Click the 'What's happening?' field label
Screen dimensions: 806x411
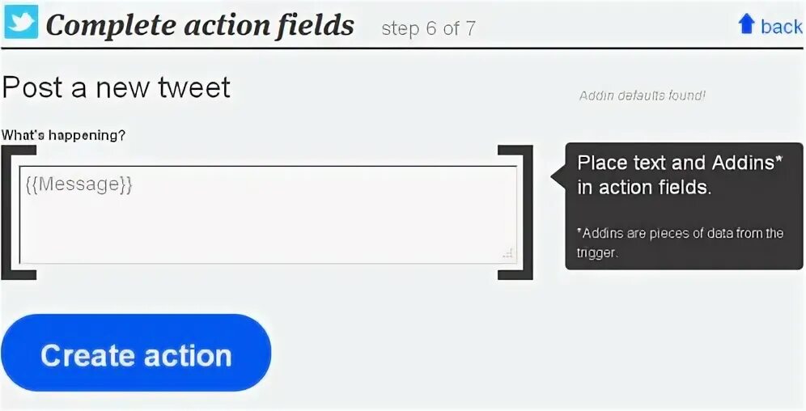click(x=64, y=135)
